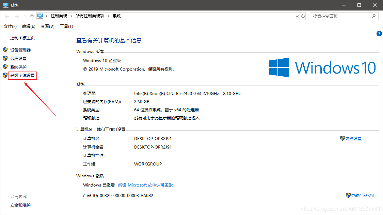
Task: Click shield icon beside 更改设置
Action: 342,138
